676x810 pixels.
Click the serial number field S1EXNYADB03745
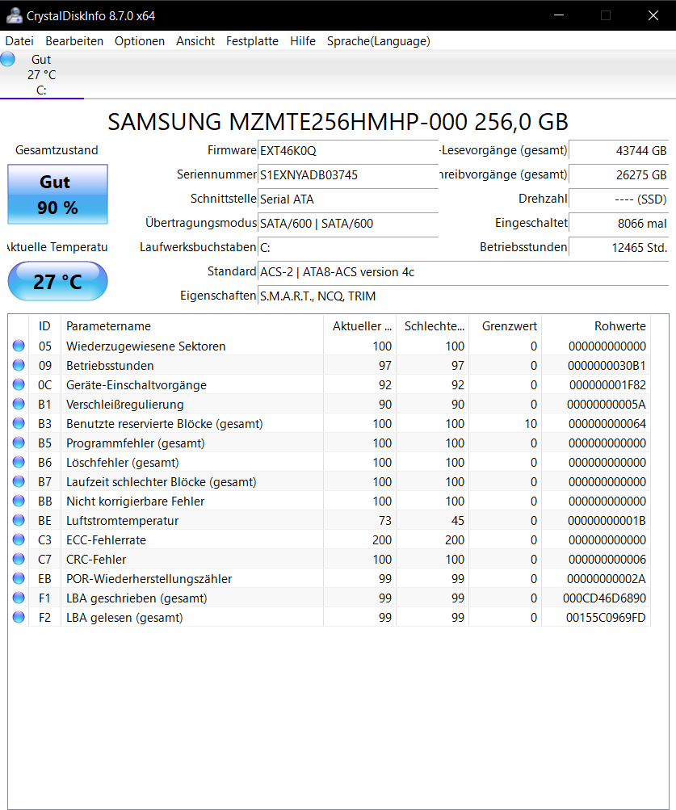tap(348, 174)
